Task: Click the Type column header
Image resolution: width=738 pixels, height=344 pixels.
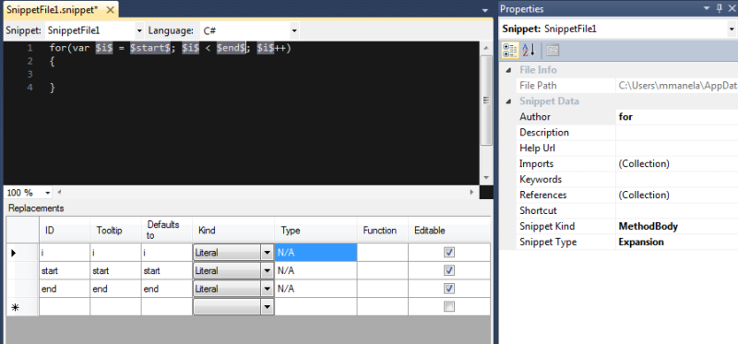Action: pos(315,231)
